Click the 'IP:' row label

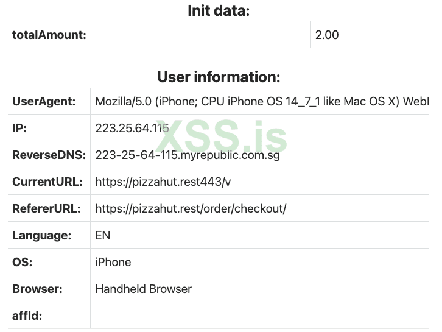pyautogui.click(x=19, y=128)
